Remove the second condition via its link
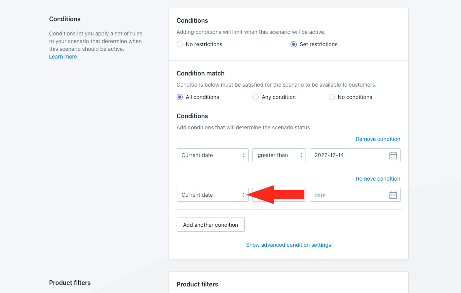 [378, 179]
